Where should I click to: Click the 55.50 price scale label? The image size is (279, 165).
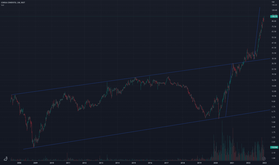(x=274, y=37)
